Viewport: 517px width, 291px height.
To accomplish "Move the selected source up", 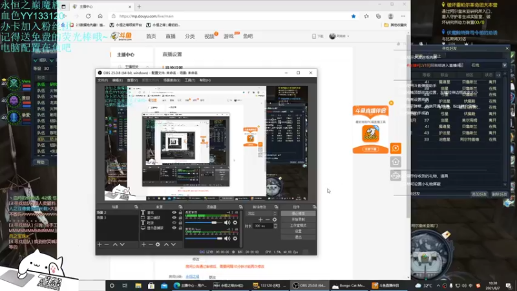I will pos(166,244).
